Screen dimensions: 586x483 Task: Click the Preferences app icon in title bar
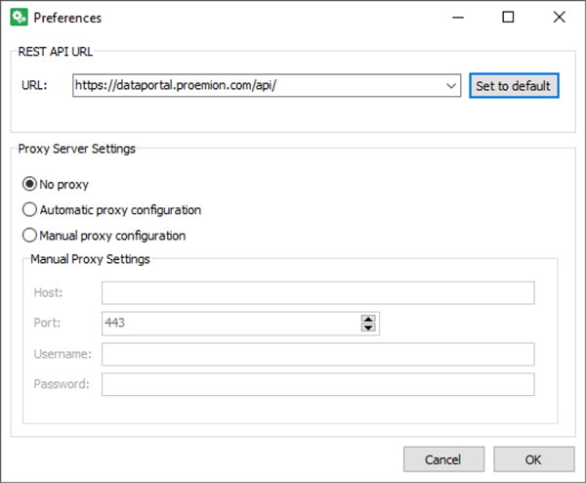tap(18, 18)
